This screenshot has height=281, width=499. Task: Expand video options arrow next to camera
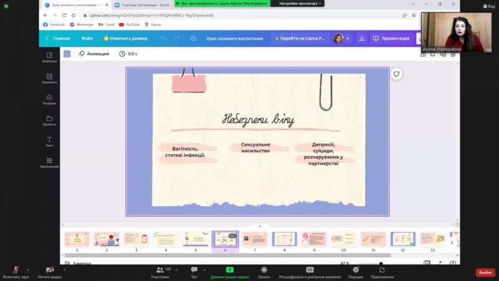point(65,270)
